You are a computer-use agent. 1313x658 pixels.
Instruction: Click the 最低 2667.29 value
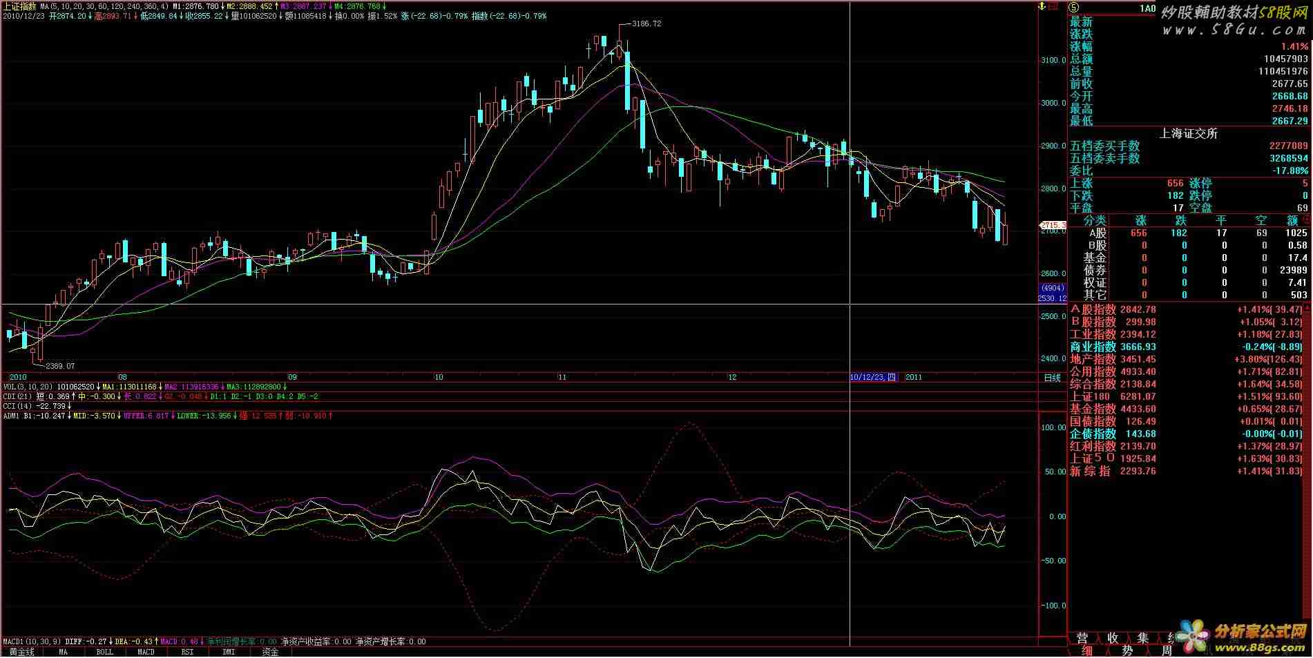pyautogui.click(x=1290, y=122)
